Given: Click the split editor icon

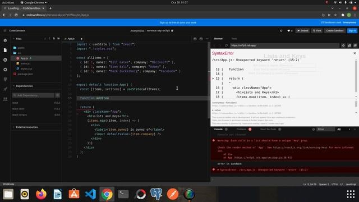Looking at the screenshot, I should (x=195, y=39).
